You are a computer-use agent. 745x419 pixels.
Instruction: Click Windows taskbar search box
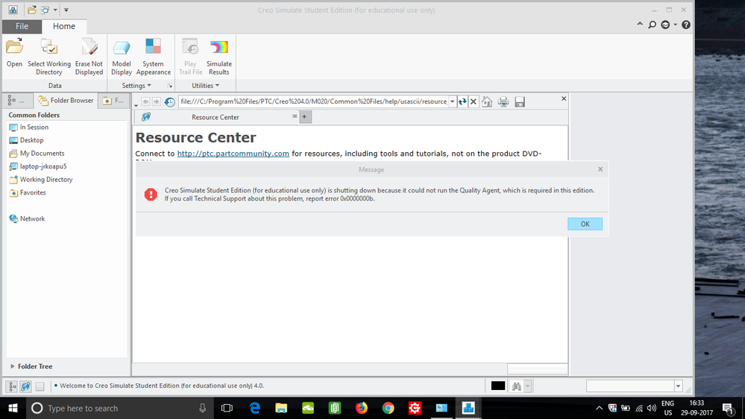(119, 408)
